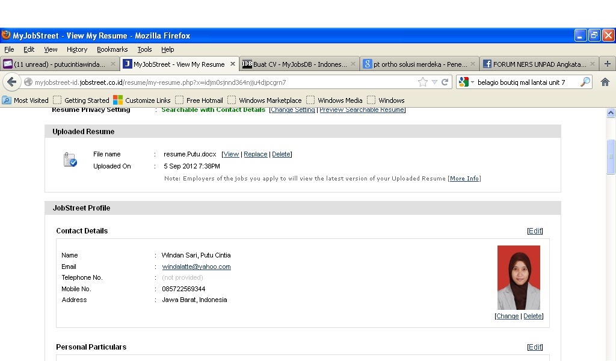616x361 pixels.
Task: Open the Help menu
Action: (168, 49)
